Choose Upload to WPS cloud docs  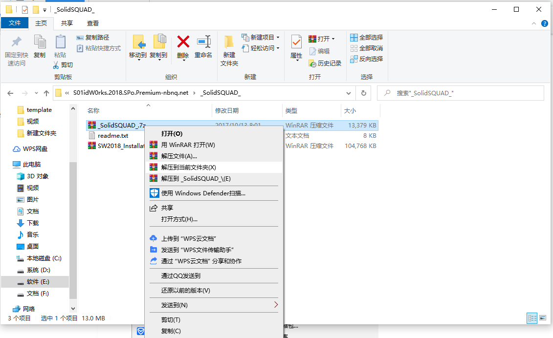214,239
